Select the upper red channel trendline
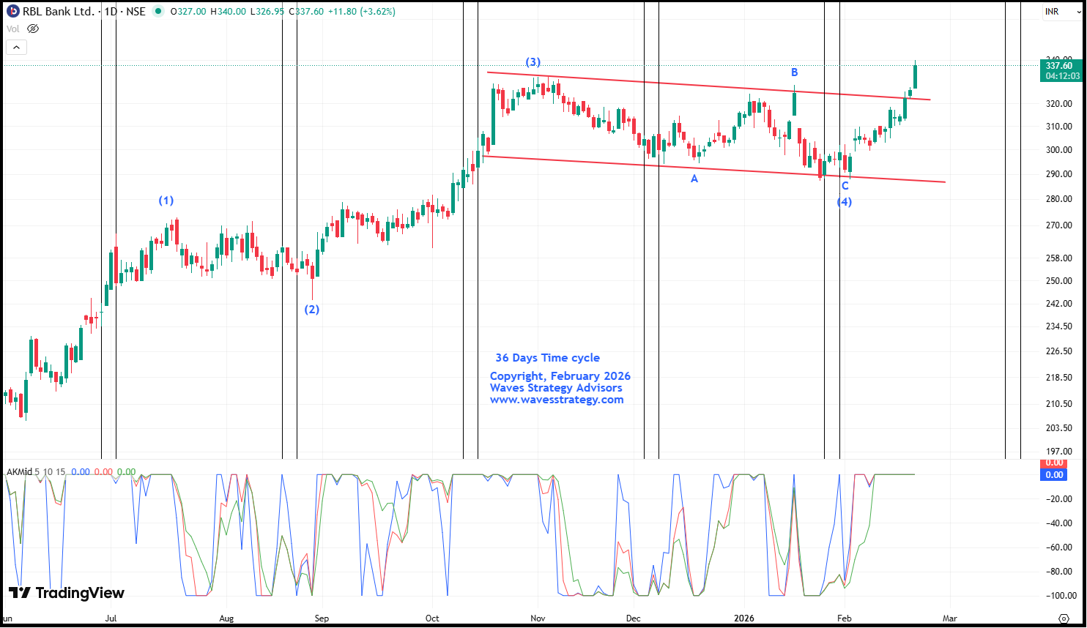 (x=708, y=86)
